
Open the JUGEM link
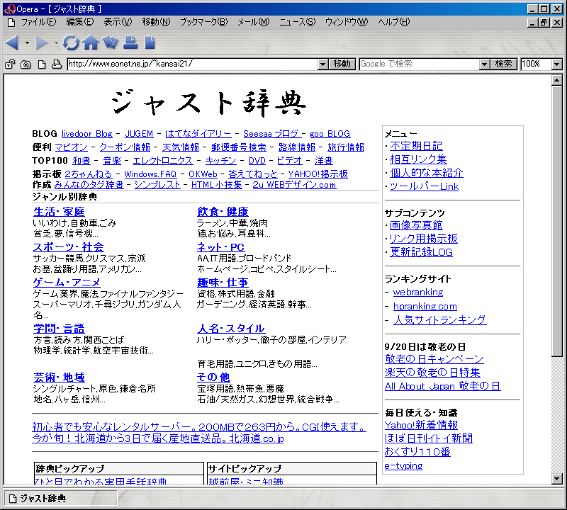(139, 134)
